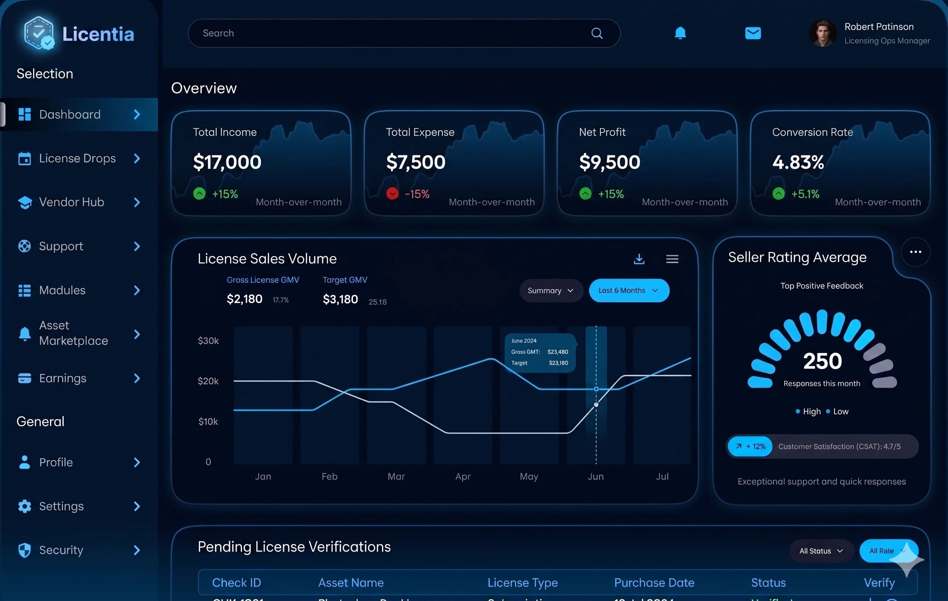Click the sparkle assistant icon
The height and width of the screenshot is (601, 948).
(x=906, y=559)
